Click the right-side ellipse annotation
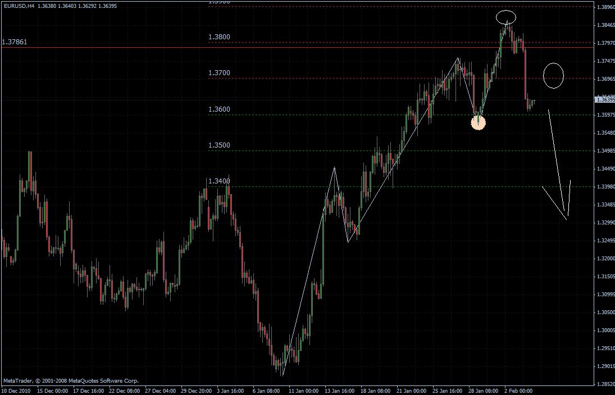615x395 pixels. pyautogui.click(x=553, y=75)
